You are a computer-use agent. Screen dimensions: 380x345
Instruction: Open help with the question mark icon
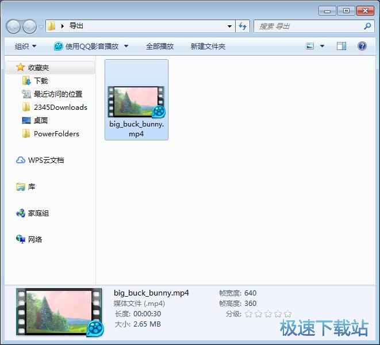click(362, 46)
